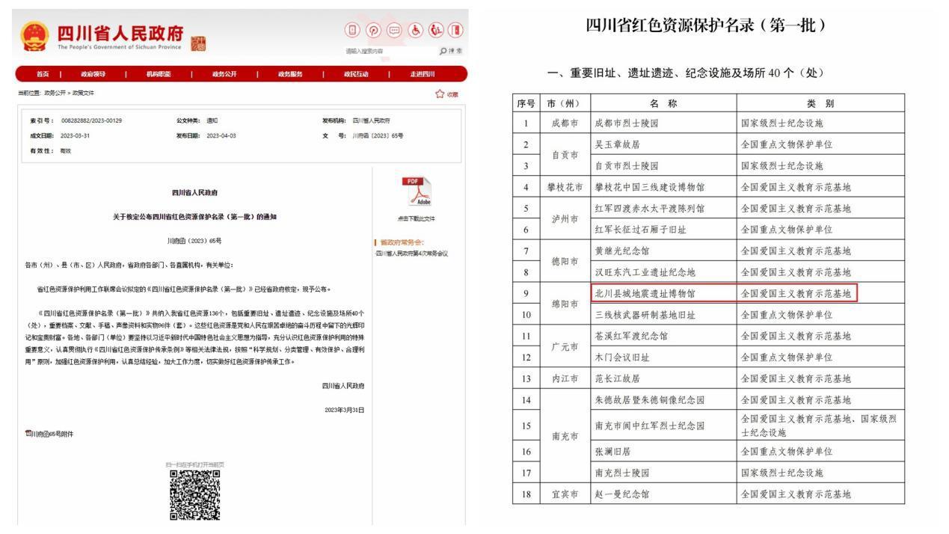Image resolution: width=949 pixels, height=534 pixels.
Task: Open 政民互动 in the navigation bar
Action: (x=355, y=73)
